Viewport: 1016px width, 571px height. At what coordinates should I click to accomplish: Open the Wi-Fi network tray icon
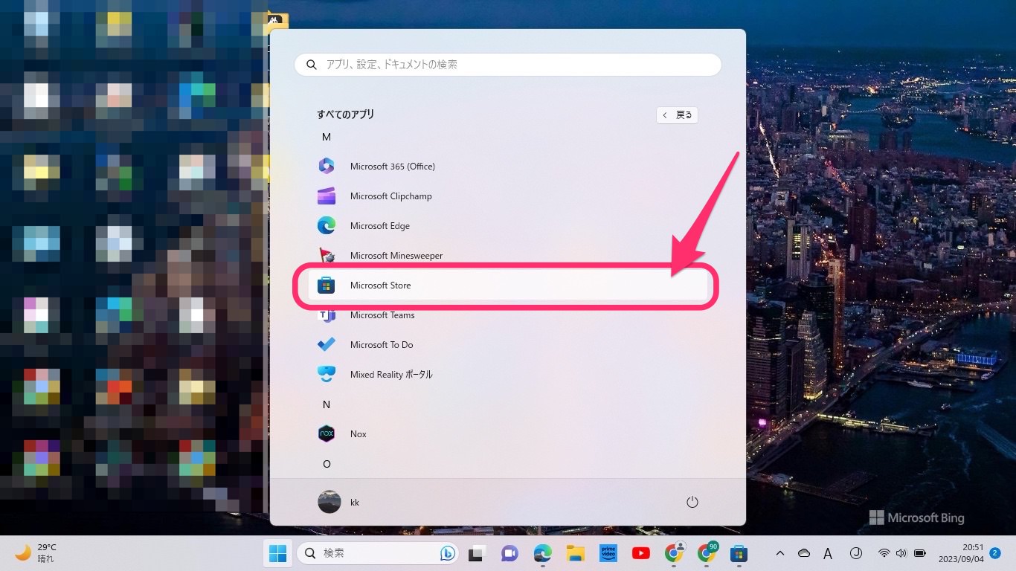pos(884,553)
